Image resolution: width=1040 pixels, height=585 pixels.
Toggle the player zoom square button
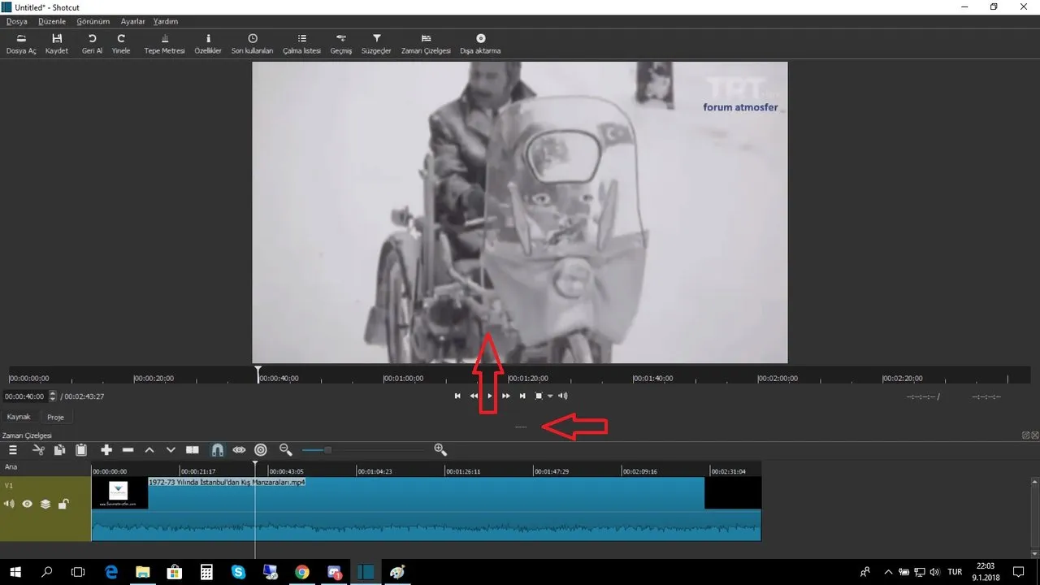point(539,396)
